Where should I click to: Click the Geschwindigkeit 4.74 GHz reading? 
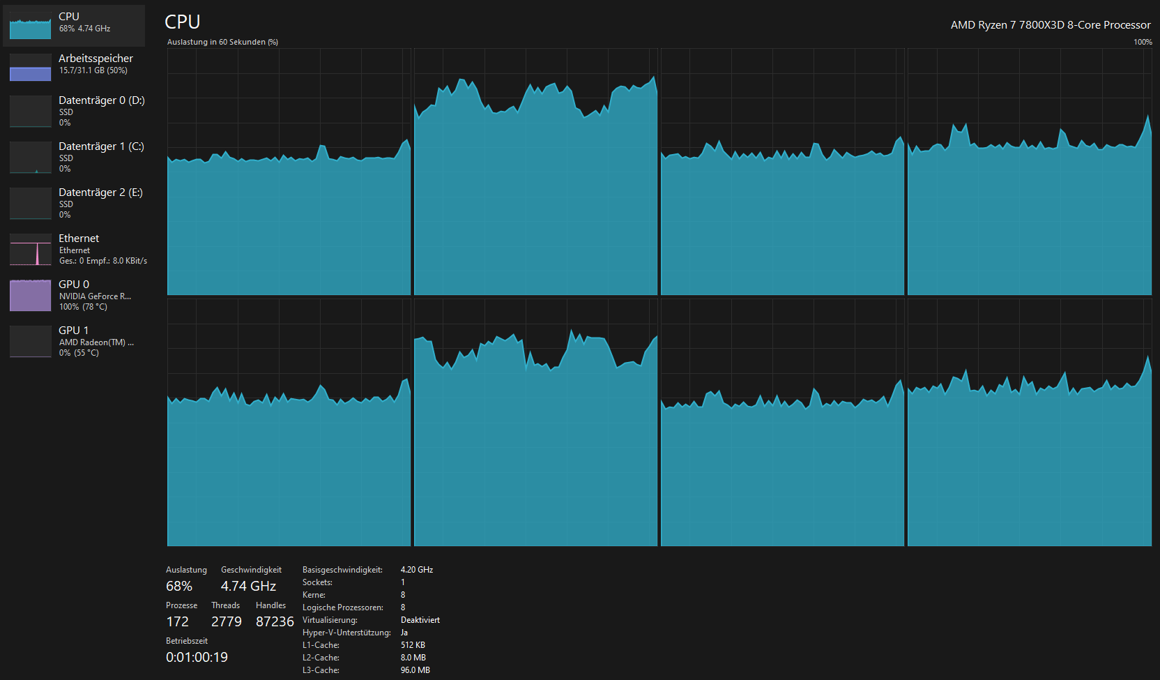[247, 586]
